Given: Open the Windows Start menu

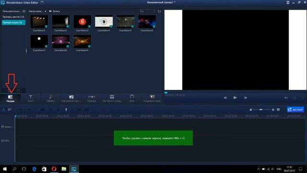Looking at the screenshot, I should pos(5,169).
